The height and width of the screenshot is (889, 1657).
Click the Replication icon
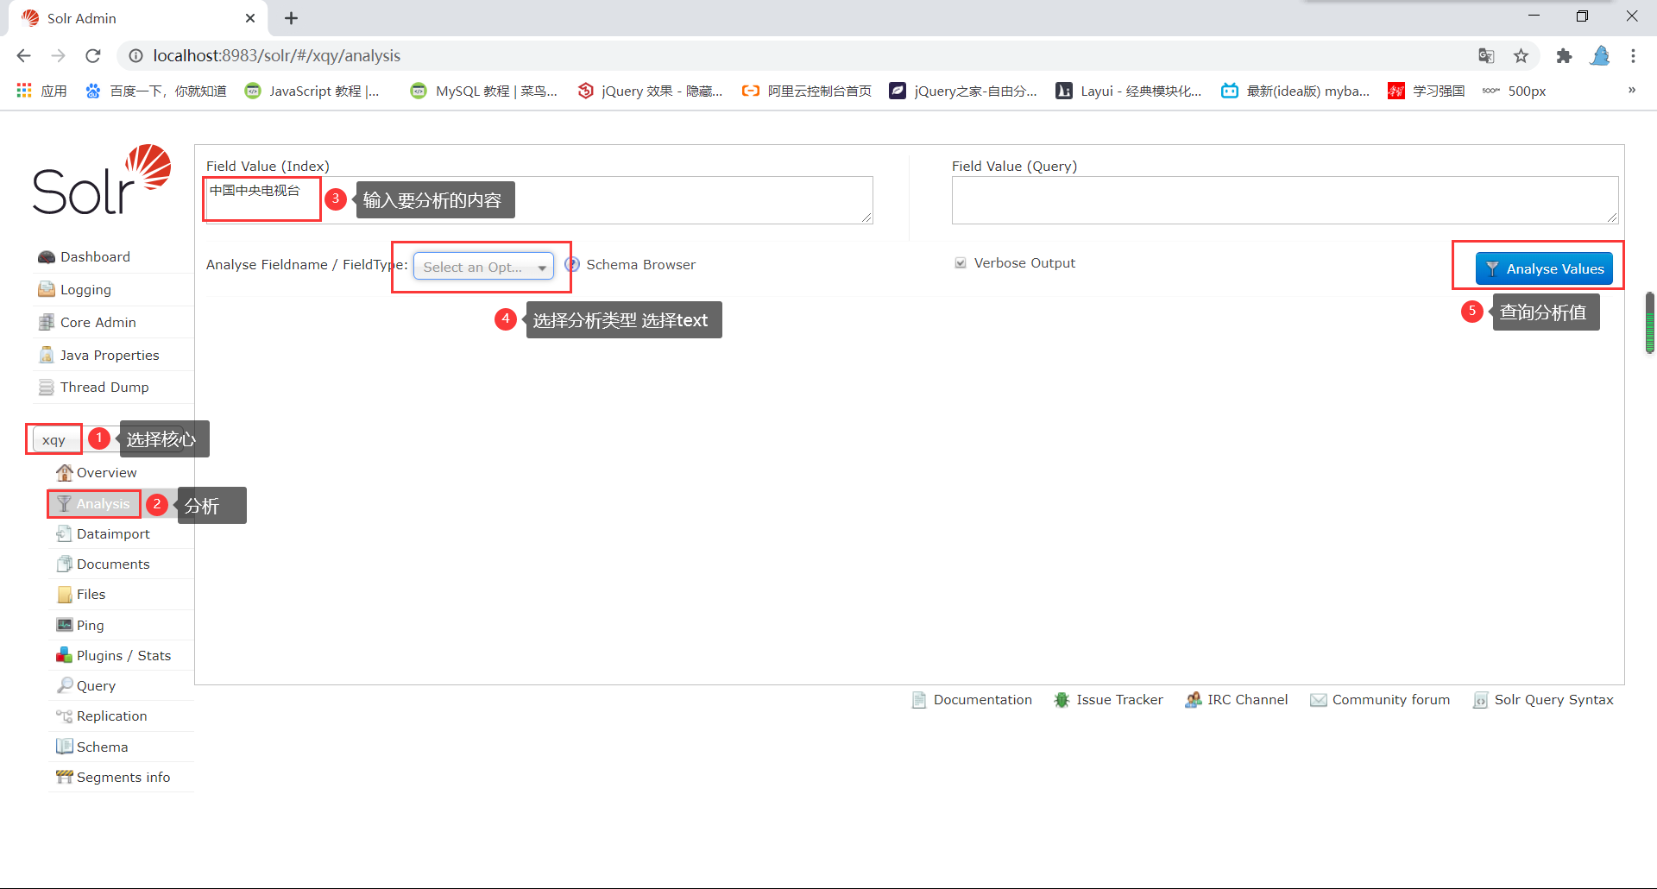point(65,716)
